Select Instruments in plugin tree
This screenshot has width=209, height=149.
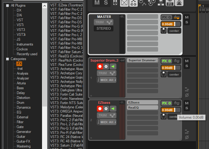[25, 44]
